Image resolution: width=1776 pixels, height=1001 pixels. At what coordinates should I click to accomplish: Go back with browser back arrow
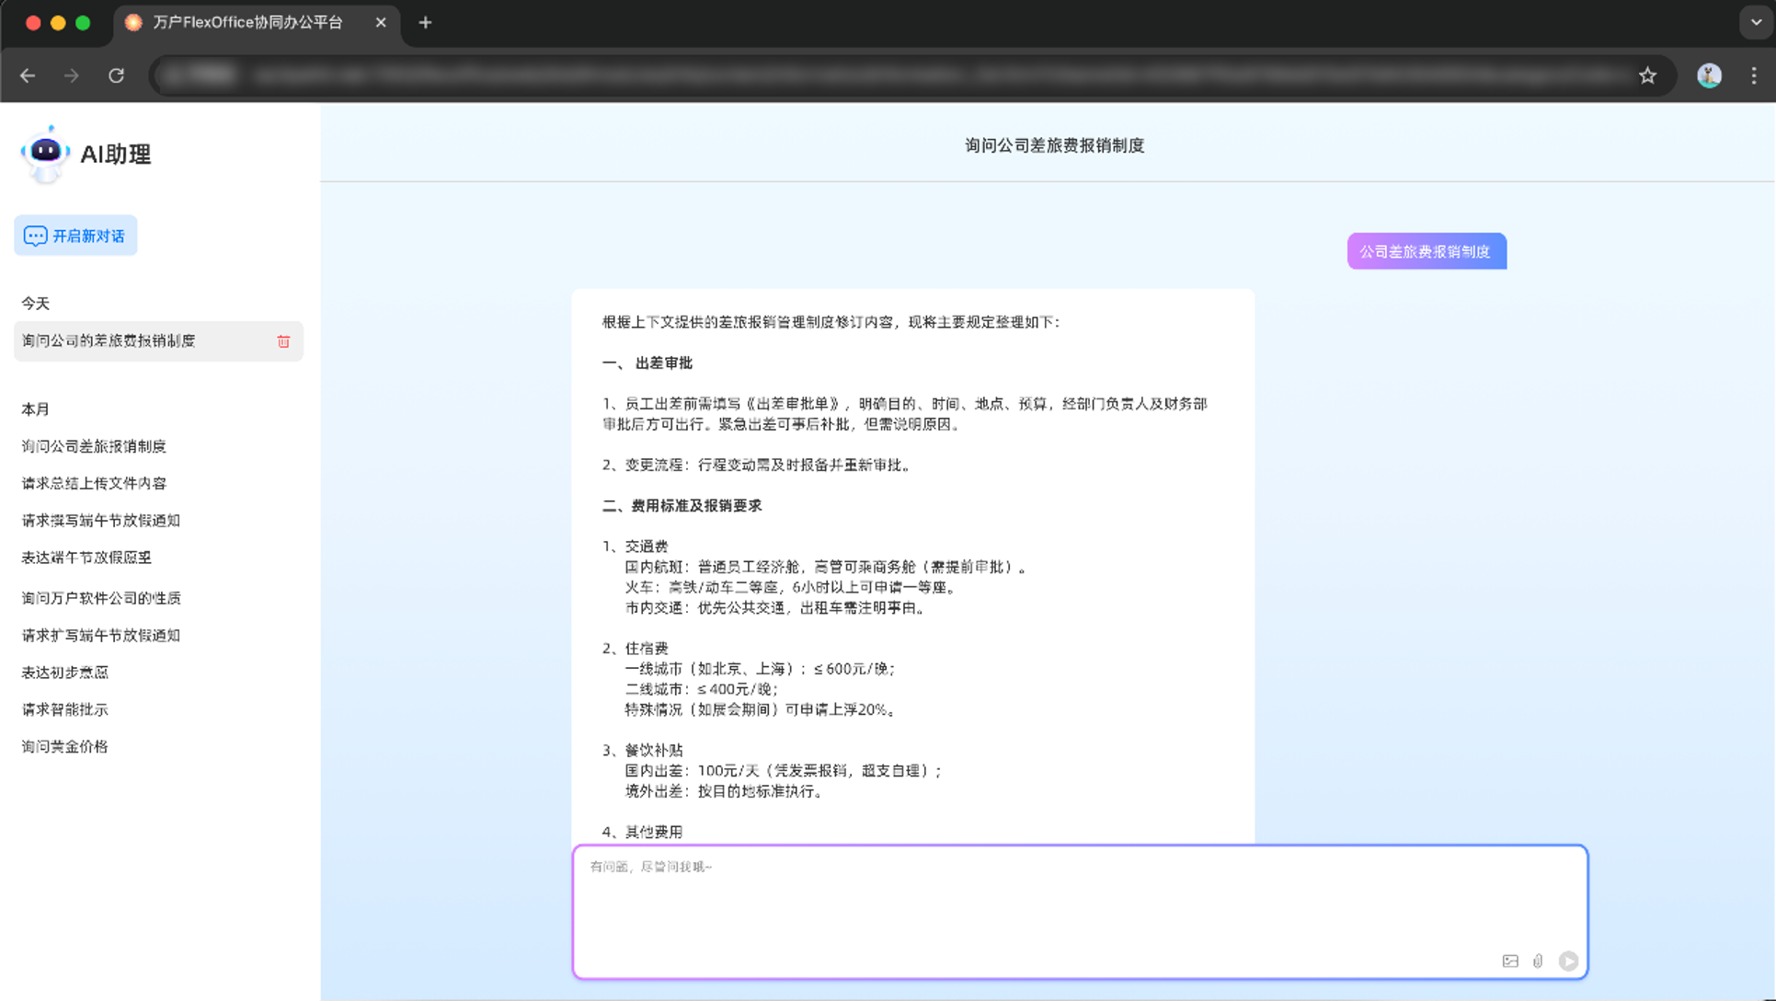pos(28,75)
